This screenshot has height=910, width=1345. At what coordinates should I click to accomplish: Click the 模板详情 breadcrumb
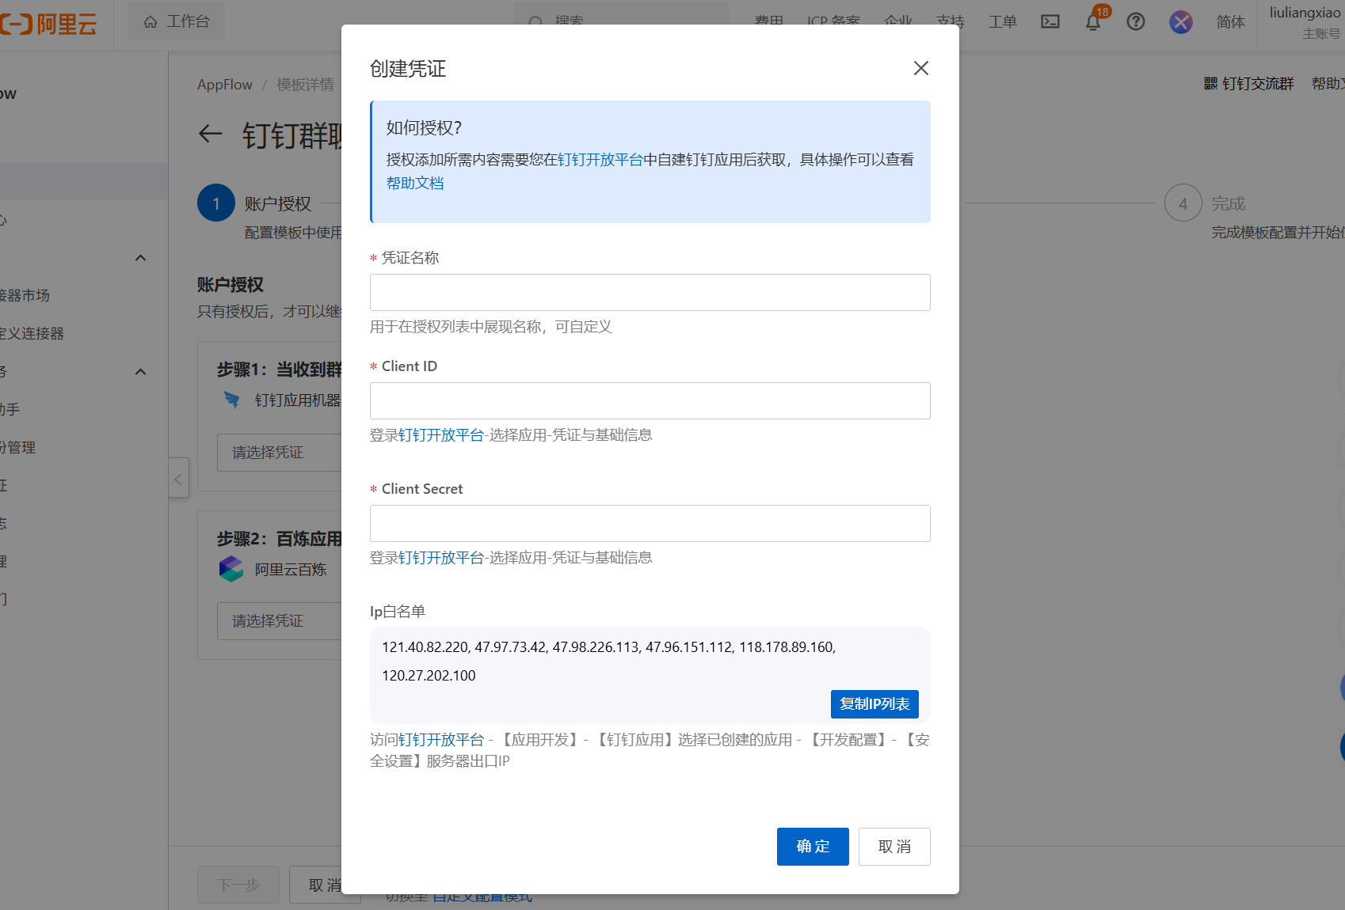305,85
